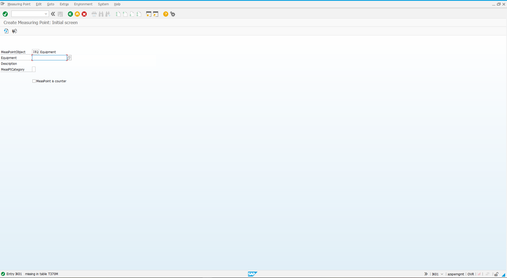Toggle OVR insert mode indicator

tap(471, 274)
